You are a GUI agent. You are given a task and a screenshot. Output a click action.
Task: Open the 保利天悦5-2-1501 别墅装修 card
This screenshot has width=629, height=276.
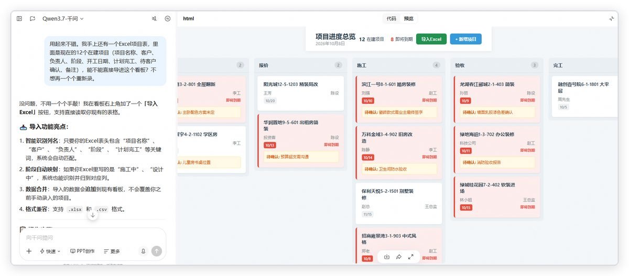click(x=398, y=203)
